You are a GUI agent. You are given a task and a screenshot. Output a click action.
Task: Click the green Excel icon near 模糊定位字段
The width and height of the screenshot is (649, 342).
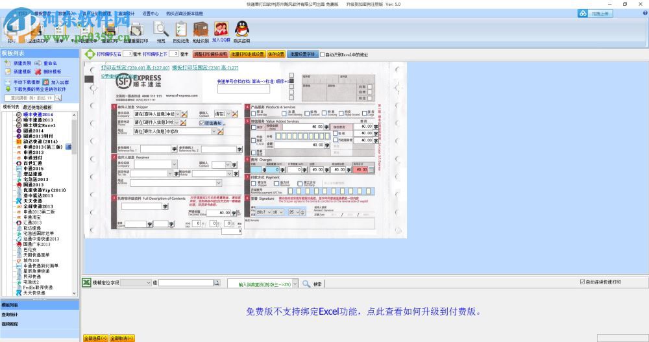coord(86,282)
